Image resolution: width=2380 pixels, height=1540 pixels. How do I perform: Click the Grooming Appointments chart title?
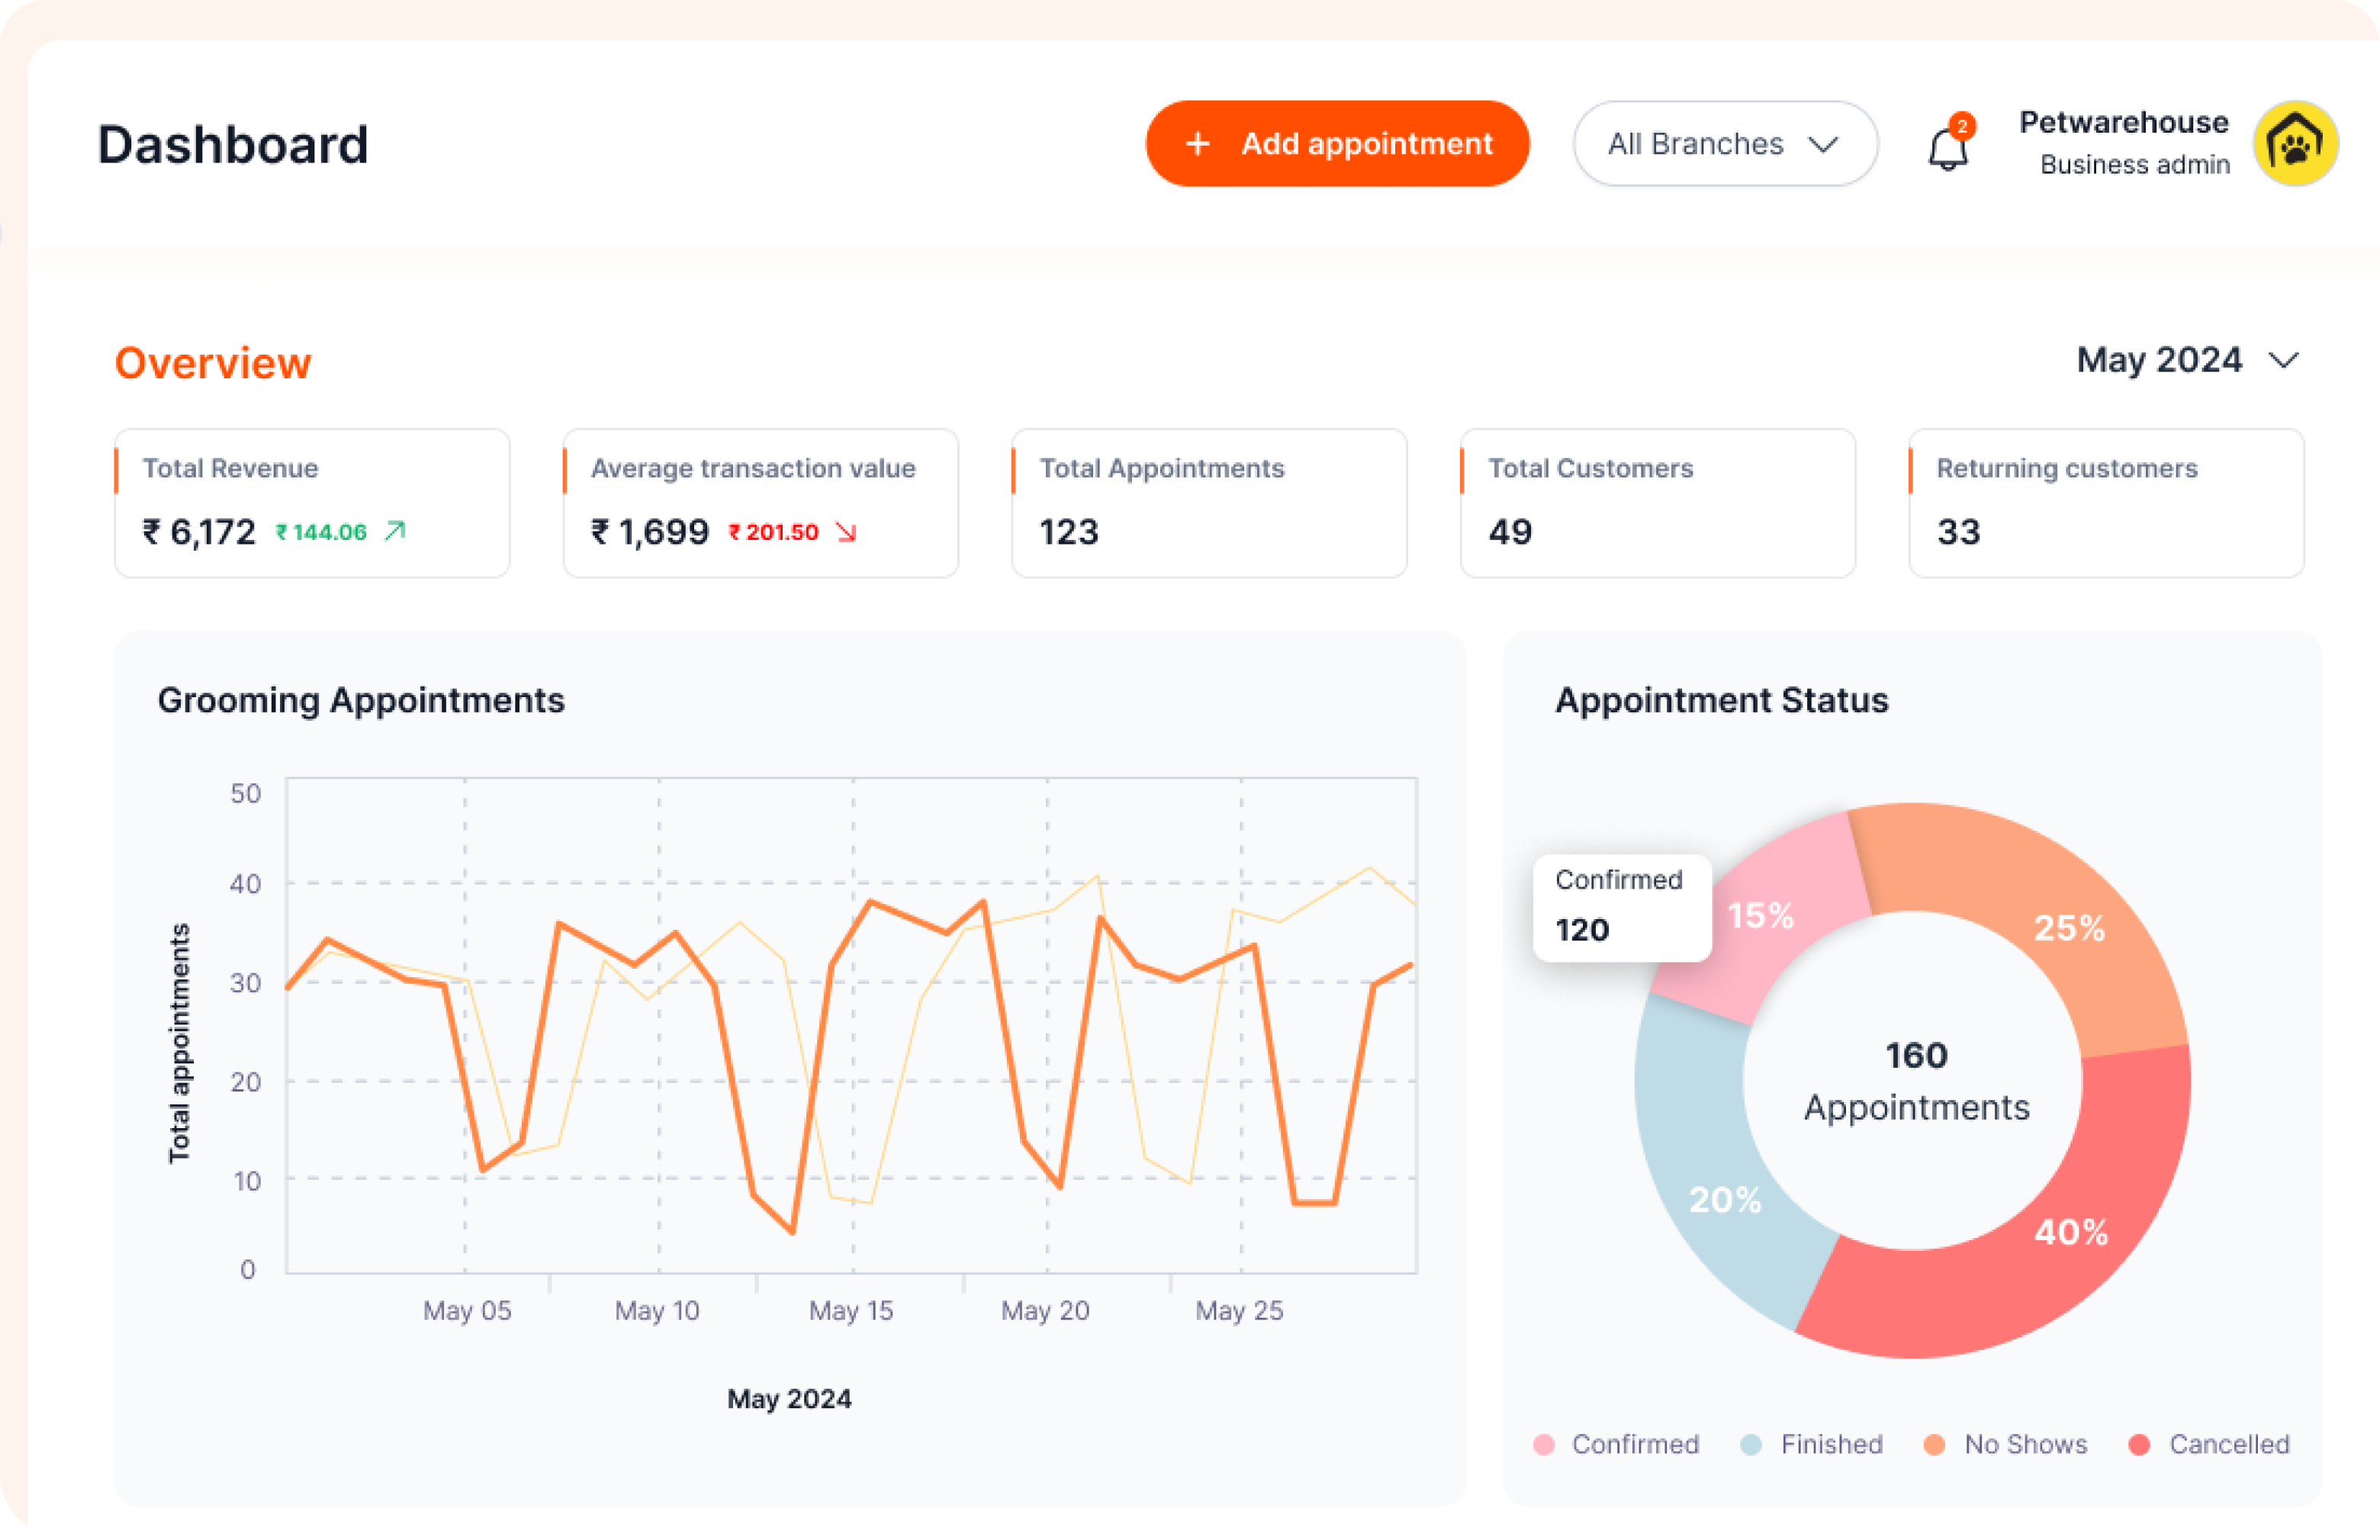[361, 700]
